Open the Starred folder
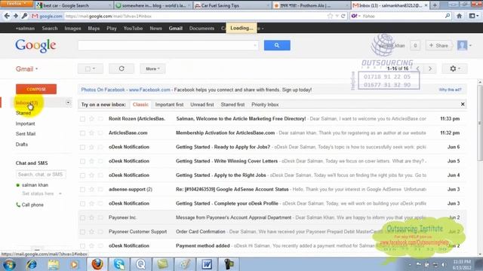This screenshot has height=271, width=483. 23,113
